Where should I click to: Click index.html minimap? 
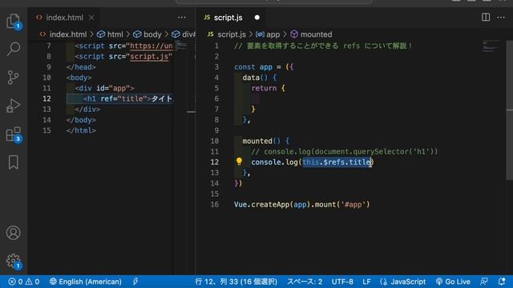pyautogui.click(x=181, y=46)
